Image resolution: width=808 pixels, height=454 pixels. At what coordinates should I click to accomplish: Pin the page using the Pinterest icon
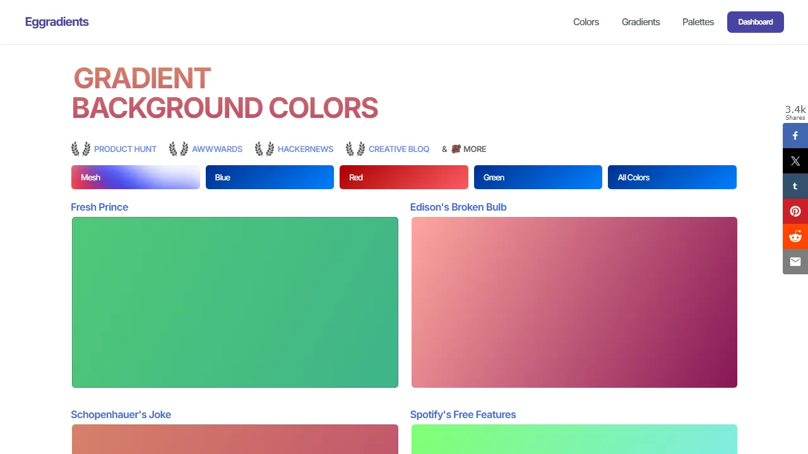[795, 211]
